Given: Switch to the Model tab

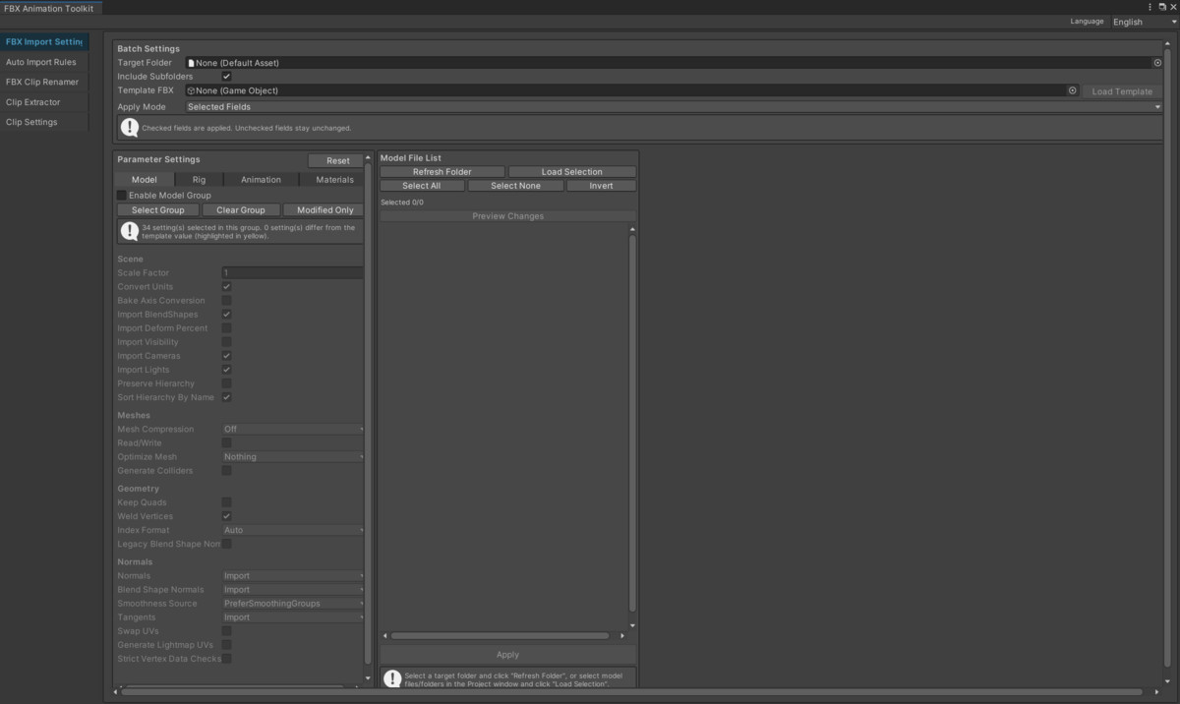Looking at the screenshot, I should [x=145, y=180].
